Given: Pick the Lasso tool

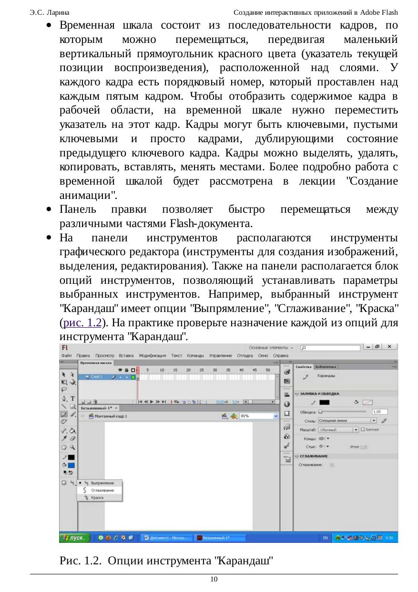Looking at the screenshot, I should [x=64, y=390].
